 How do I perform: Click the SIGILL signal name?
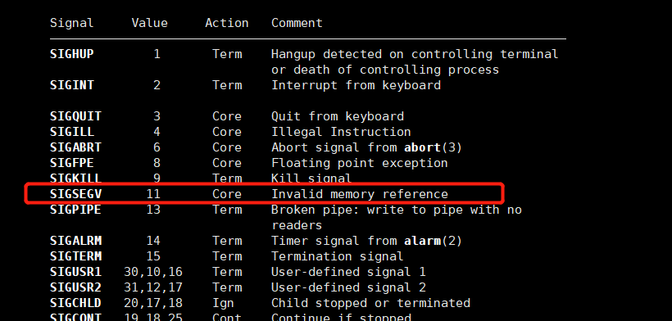pos(71,132)
